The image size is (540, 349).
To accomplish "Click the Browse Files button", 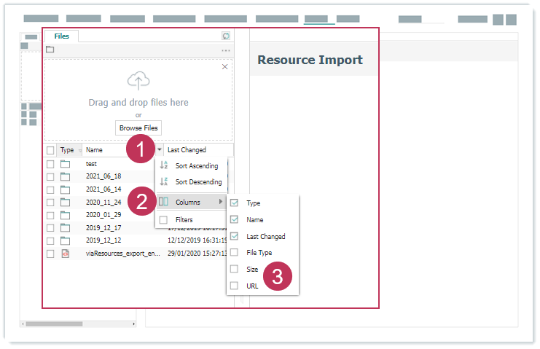I will coord(138,128).
